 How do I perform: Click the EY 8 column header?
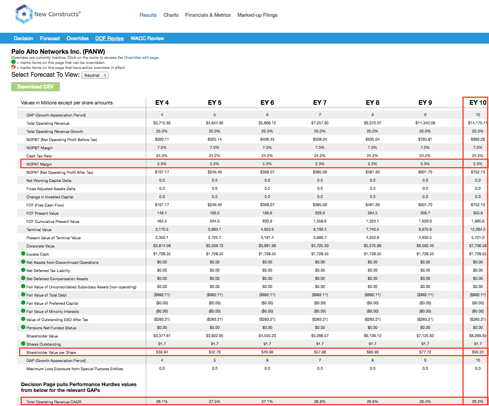[372, 102]
